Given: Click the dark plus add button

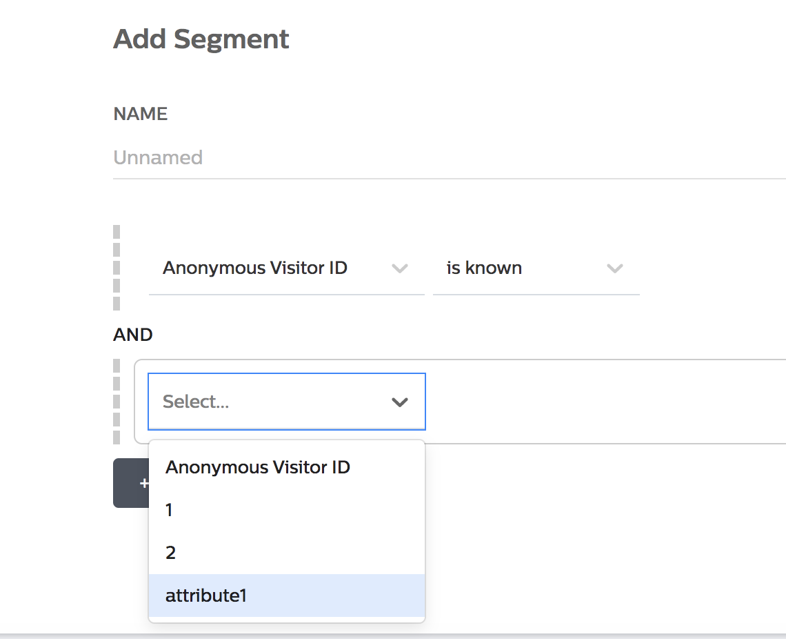Looking at the screenshot, I should 131,483.
